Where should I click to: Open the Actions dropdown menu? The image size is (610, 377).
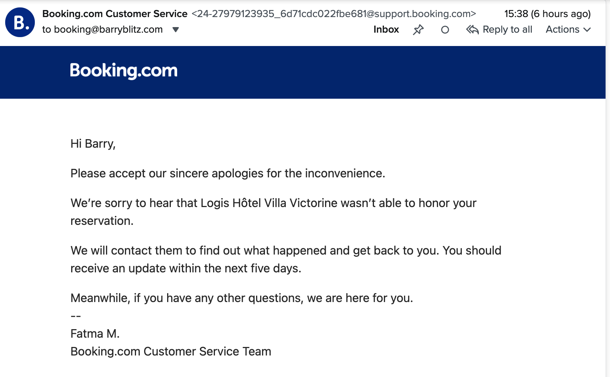click(568, 30)
